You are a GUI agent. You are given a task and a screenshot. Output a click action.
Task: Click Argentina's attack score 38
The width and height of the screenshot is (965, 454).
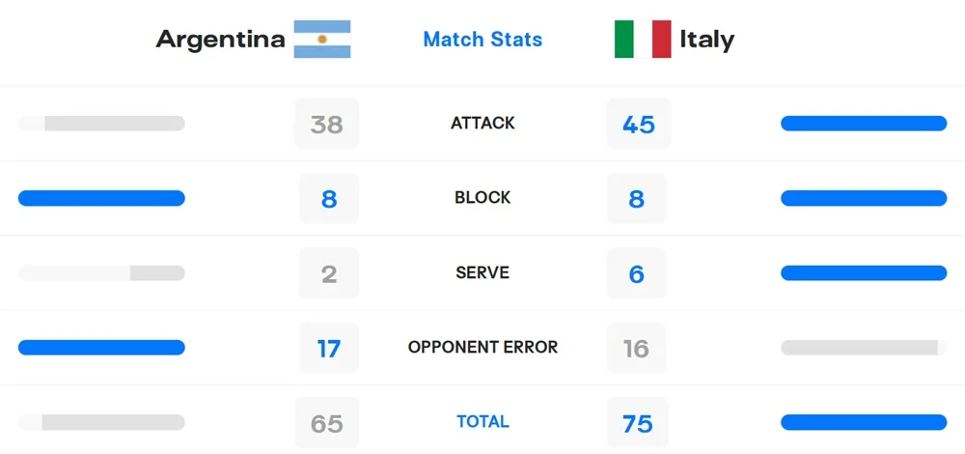[327, 124]
